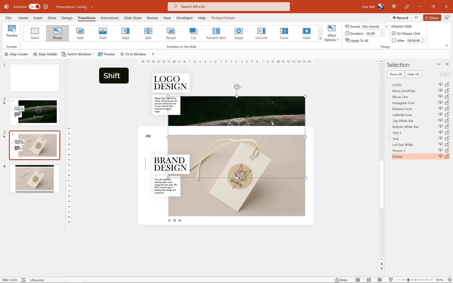Click the ribbon Preview button
453x283 pixels.
pos(12,31)
